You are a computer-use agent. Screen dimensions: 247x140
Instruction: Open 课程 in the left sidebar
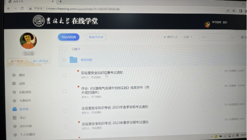pos(22,75)
